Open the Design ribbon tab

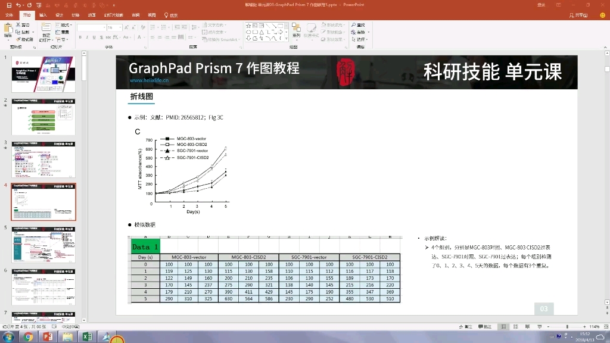point(59,15)
